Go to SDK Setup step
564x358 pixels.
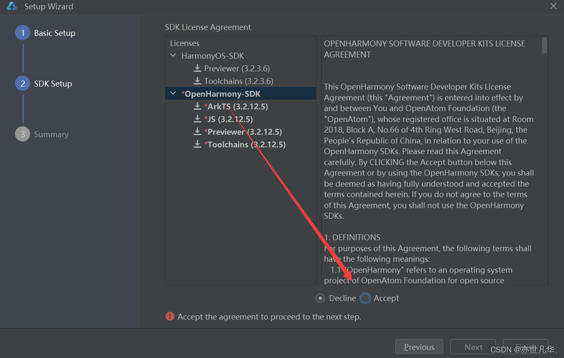pos(53,84)
